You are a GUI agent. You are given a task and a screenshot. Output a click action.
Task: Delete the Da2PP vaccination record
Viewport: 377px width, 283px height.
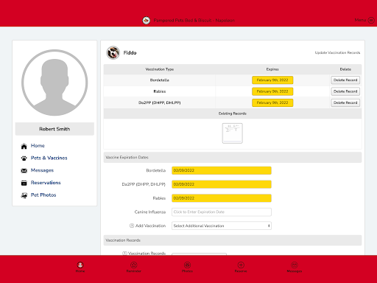point(345,102)
